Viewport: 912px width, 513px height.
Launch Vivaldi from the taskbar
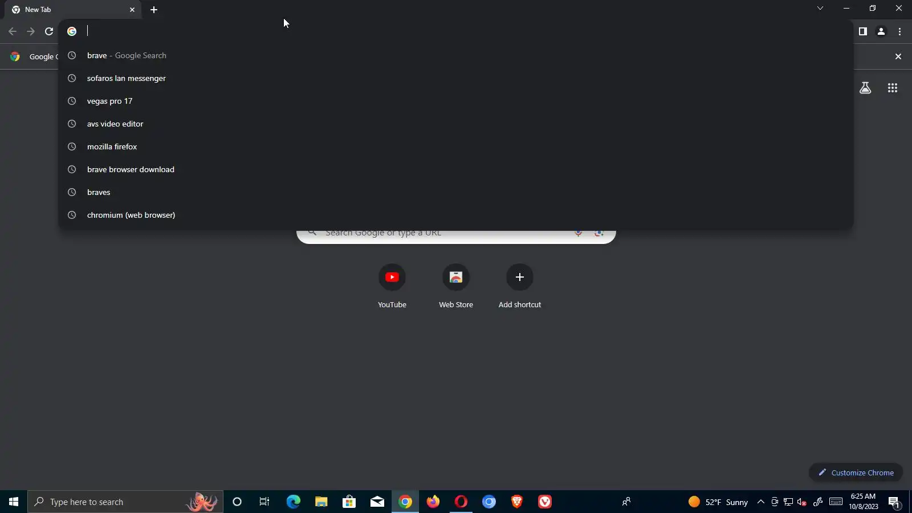[545, 502]
